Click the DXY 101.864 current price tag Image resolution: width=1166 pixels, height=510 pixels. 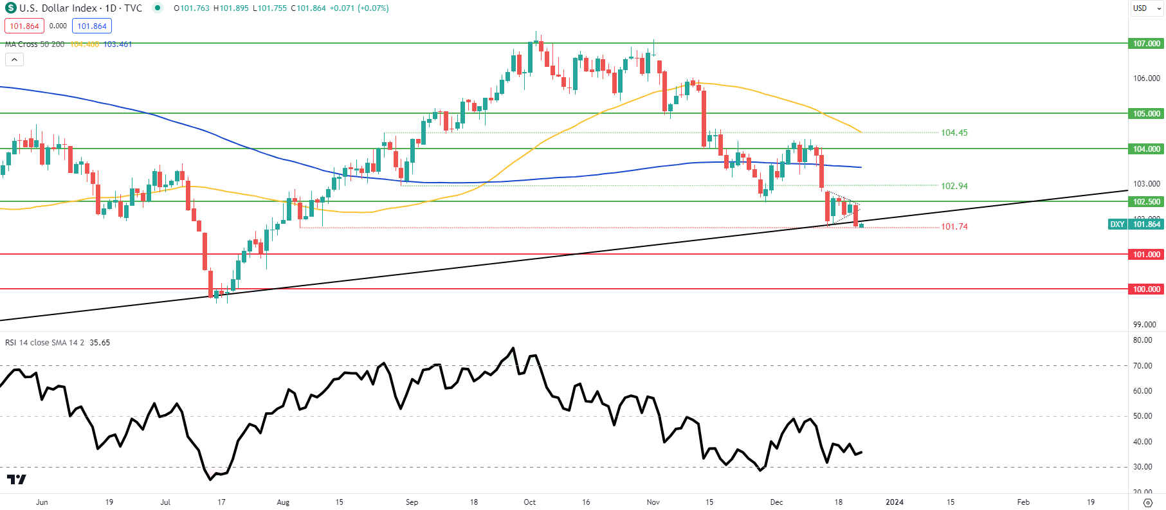(x=1136, y=224)
